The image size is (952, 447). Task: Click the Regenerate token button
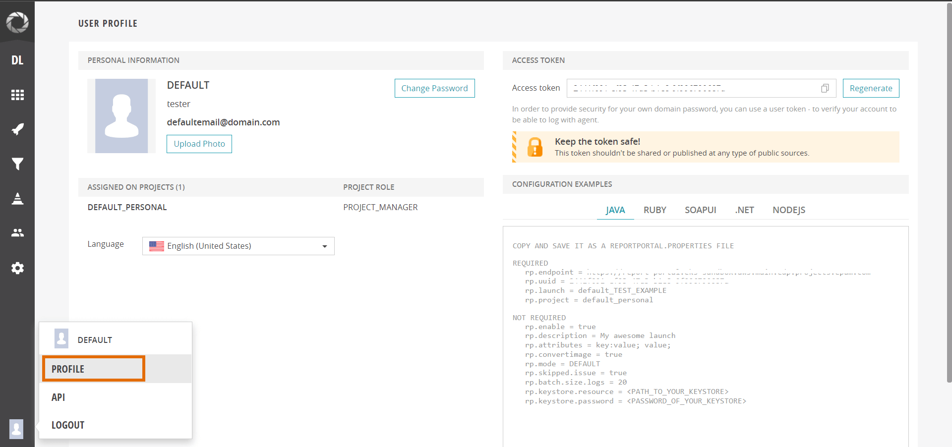(x=871, y=88)
